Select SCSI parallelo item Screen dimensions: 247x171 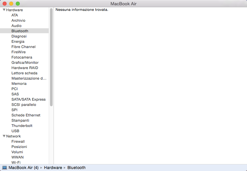click(x=24, y=105)
